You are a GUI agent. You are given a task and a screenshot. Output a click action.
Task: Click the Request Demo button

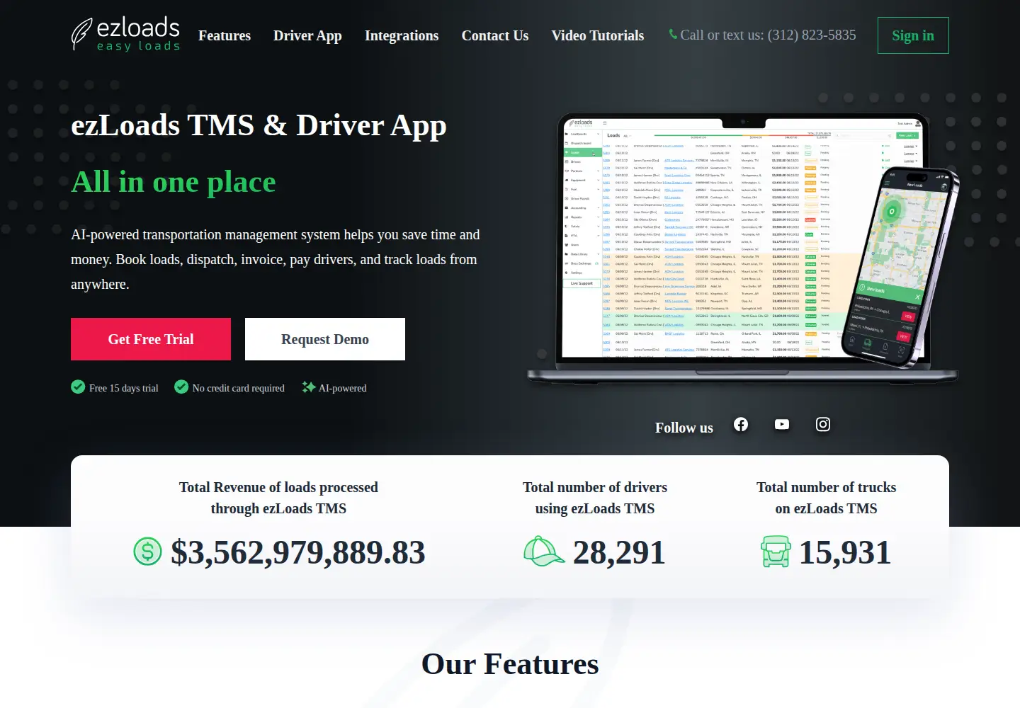325,339
